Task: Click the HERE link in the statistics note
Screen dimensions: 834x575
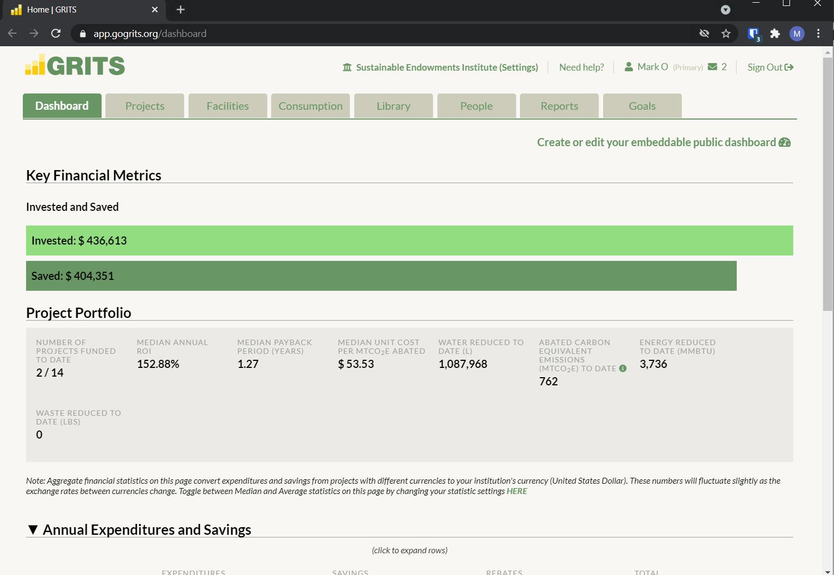Action: [x=516, y=491]
